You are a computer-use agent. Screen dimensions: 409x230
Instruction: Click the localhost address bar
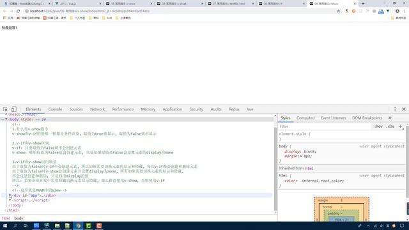coord(180,11)
